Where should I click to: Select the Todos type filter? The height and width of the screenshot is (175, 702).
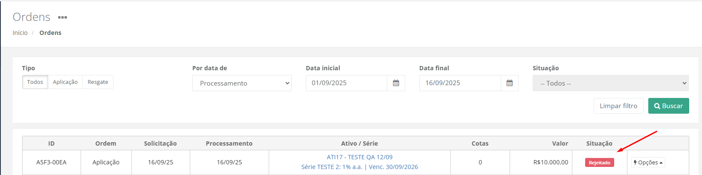[35, 82]
